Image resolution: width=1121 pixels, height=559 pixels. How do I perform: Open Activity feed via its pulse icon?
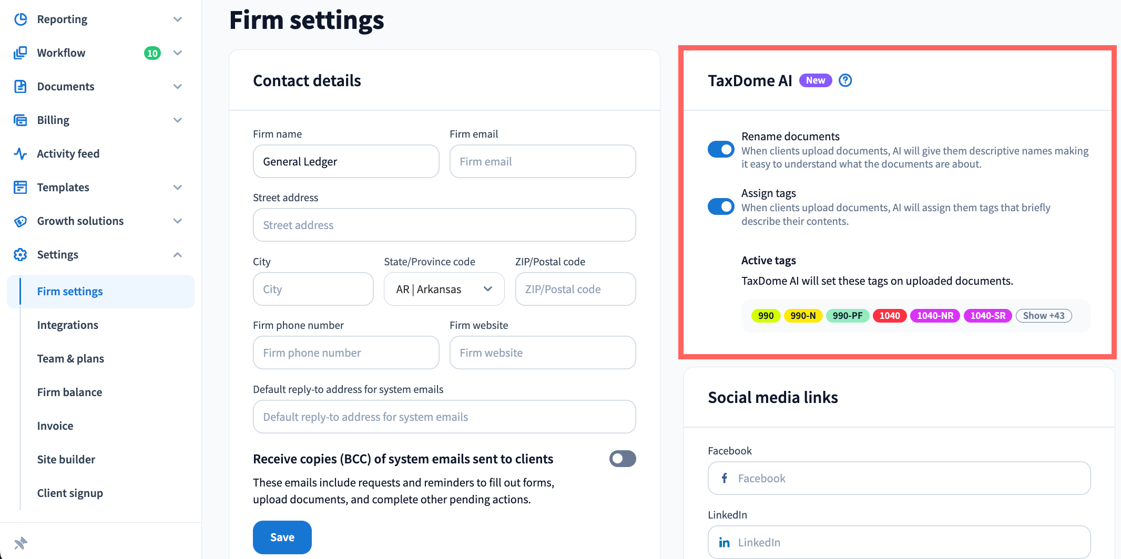21,154
